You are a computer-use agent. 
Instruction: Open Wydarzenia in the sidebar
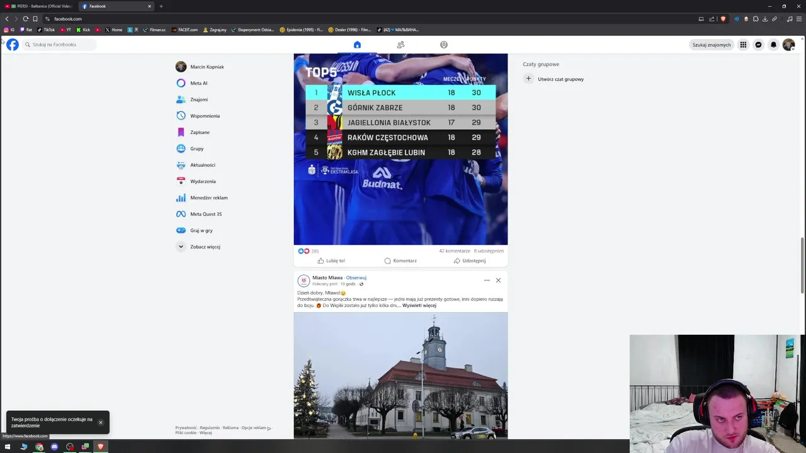tap(196, 181)
